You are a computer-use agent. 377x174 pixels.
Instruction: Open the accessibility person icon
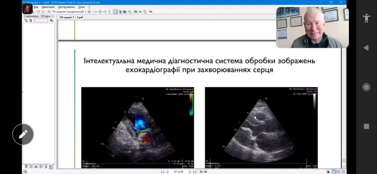pyautogui.click(x=366, y=18)
